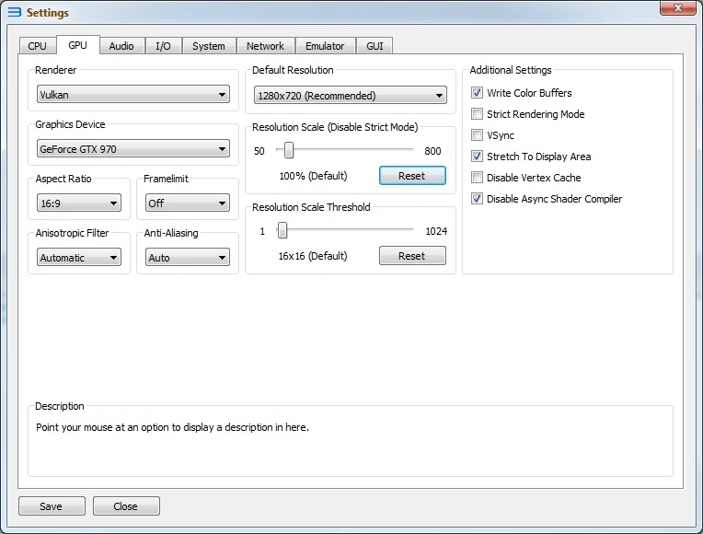The width and height of the screenshot is (703, 534).
Task: Open the Framelimit dropdown set to Off
Action: (x=188, y=203)
